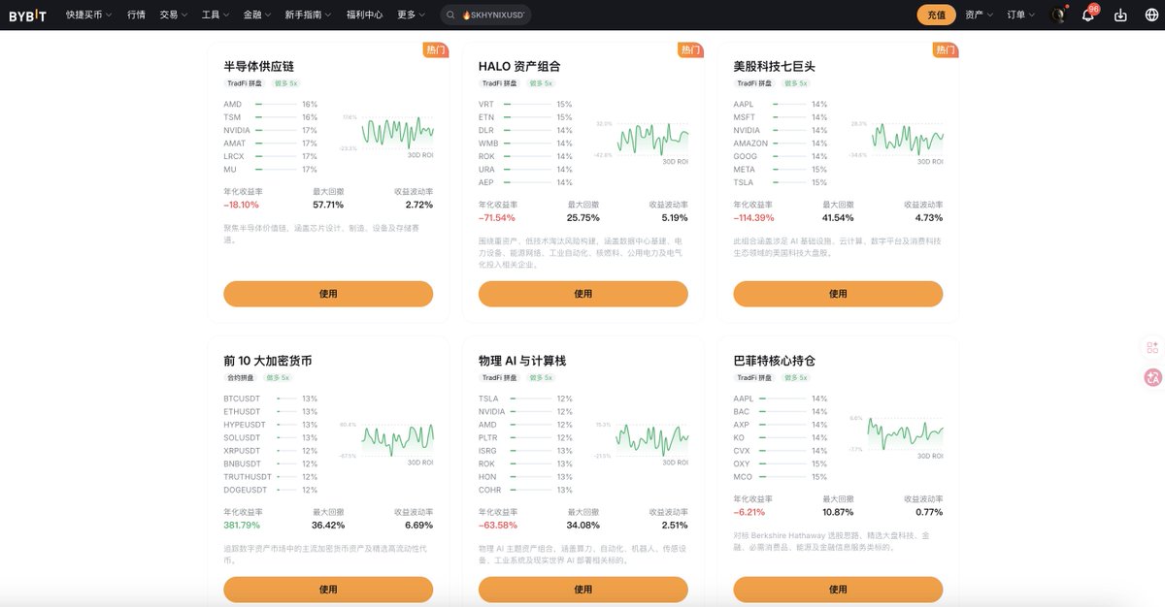Image resolution: width=1165 pixels, height=607 pixels.
Task: Click 使用 on 前 10 大加密货币 card
Action: coord(328,589)
